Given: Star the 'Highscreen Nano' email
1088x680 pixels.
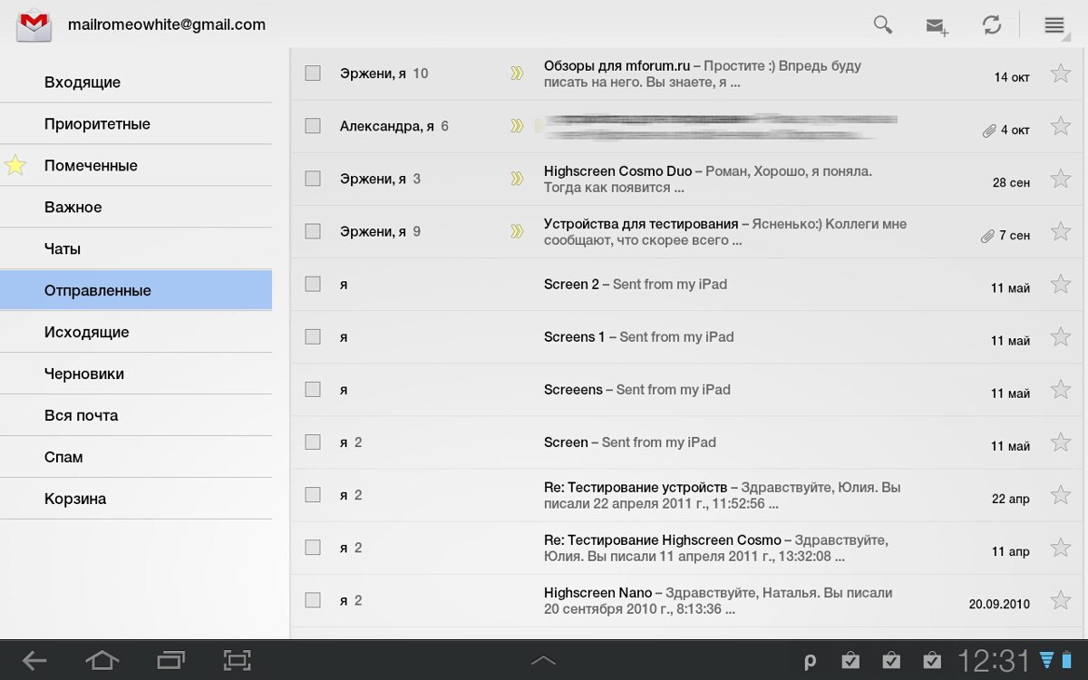Looking at the screenshot, I should [1060, 600].
